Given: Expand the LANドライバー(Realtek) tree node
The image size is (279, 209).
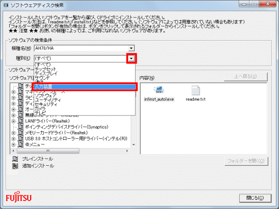Looking at the screenshot, I should [x=13, y=122].
